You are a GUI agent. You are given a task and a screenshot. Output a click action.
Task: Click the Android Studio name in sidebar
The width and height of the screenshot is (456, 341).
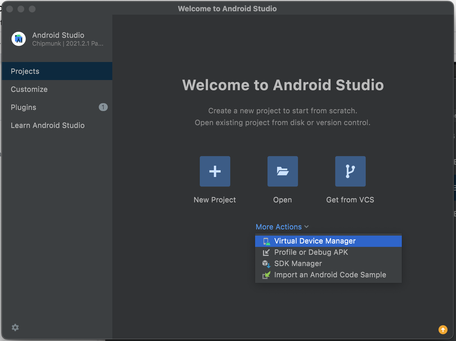(58, 35)
